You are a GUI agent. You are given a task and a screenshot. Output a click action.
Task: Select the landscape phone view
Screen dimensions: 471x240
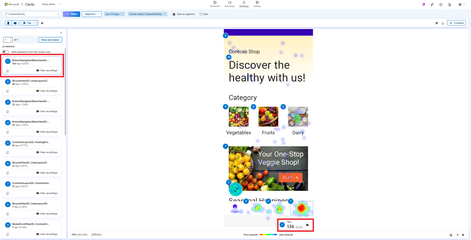(15, 23)
